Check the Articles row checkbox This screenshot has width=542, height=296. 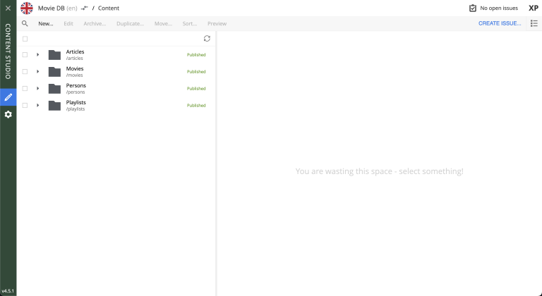click(25, 55)
